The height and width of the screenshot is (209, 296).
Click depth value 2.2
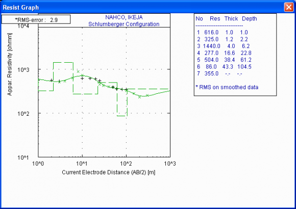(244, 39)
